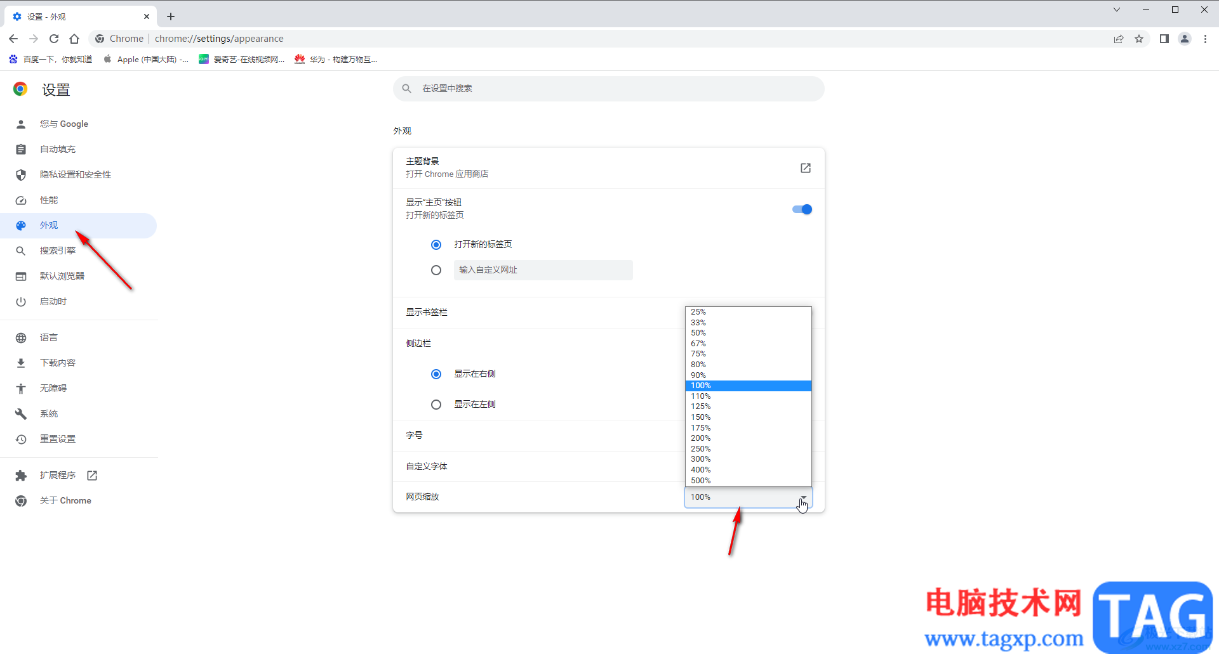Viewport: 1219px width, 657px height.
Task: Choose highlighted 100% option in zoom list
Action: click(x=748, y=386)
